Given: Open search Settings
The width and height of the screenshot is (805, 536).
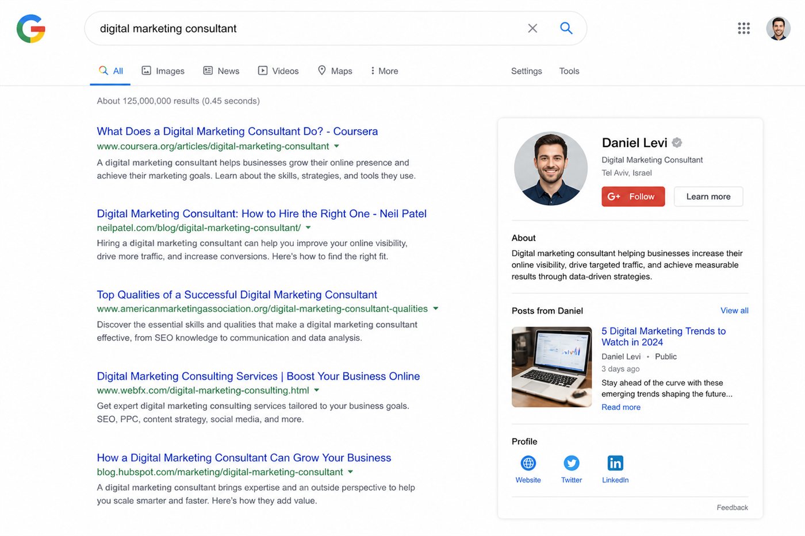Looking at the screenshot, I should coord(526,71).
